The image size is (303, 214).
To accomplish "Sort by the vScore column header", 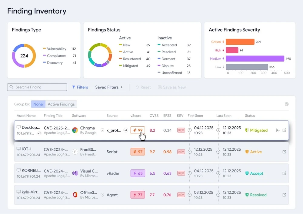I will (135, 116).
